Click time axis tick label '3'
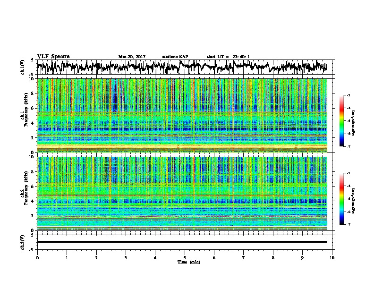Image resolution: width=374 pixels, height=289 pixels. (126, 258)
